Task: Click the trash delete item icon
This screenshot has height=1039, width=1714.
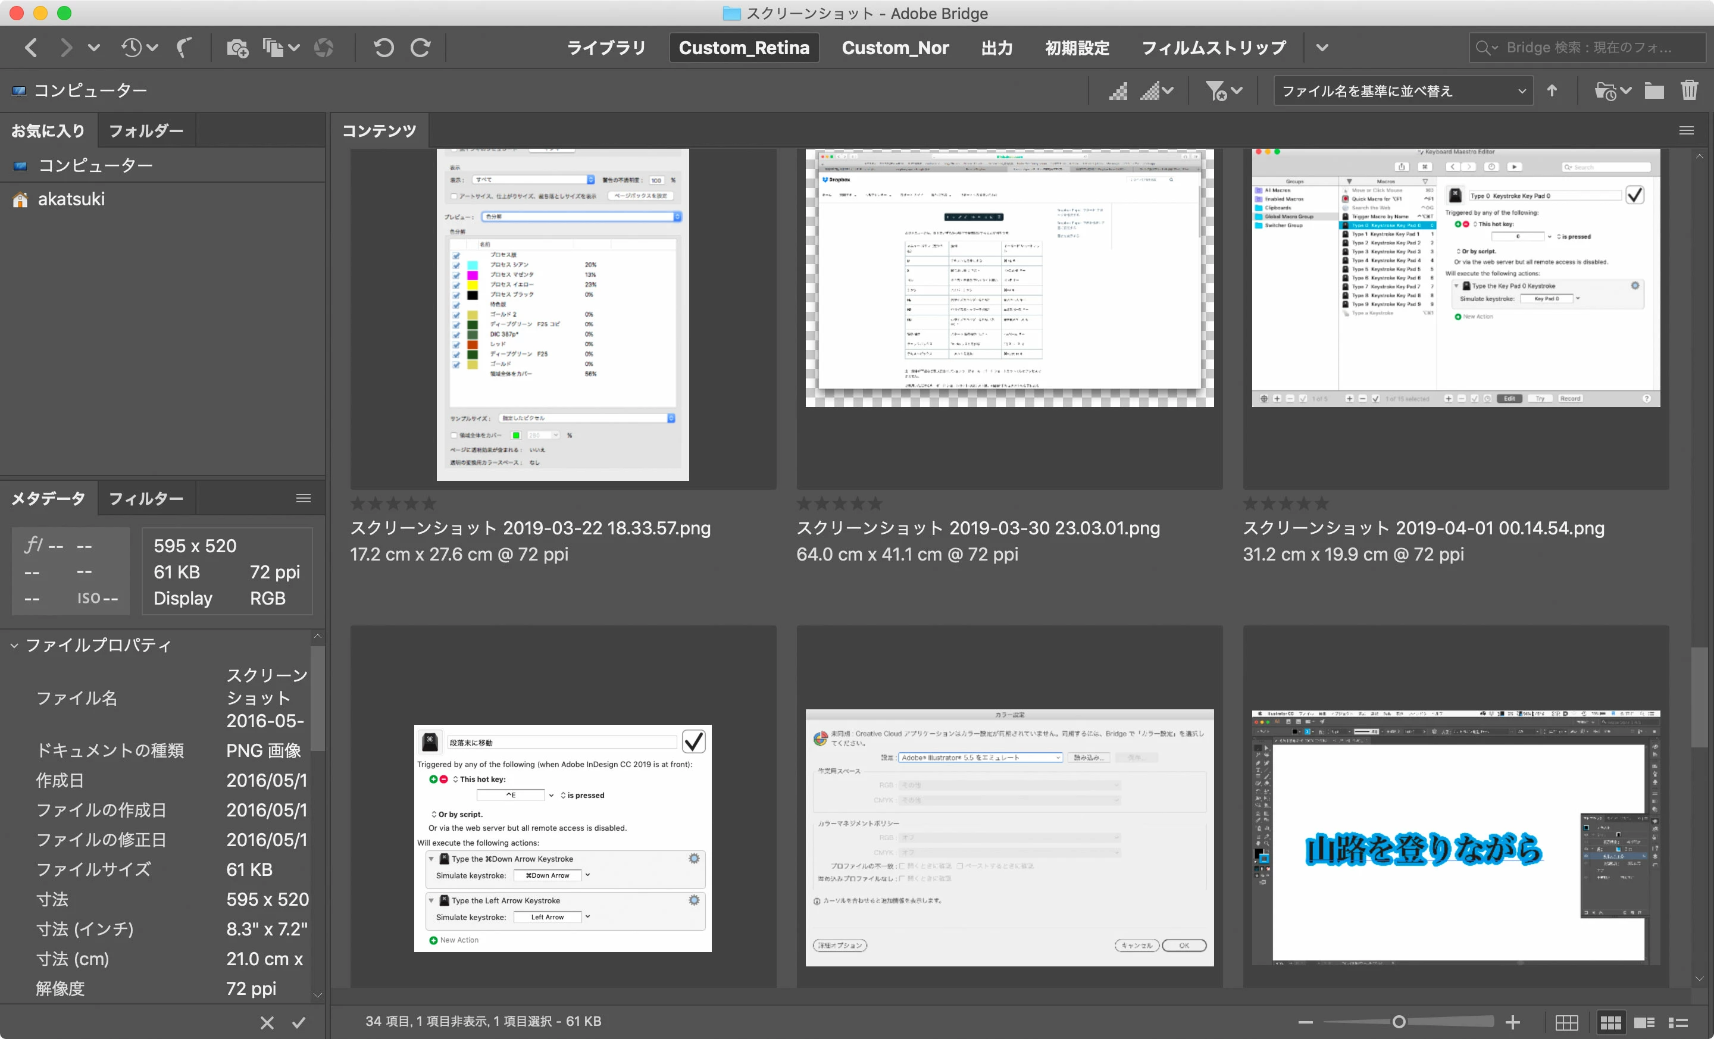Action: point(1689,90)
